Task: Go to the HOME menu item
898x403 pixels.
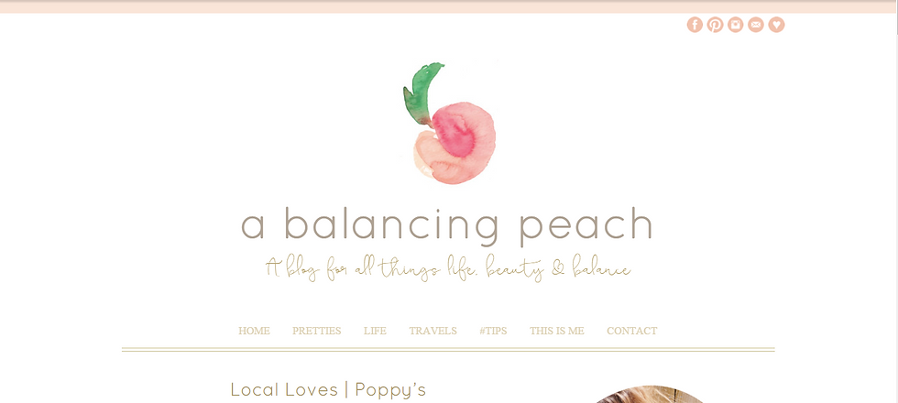Action: 255,331
